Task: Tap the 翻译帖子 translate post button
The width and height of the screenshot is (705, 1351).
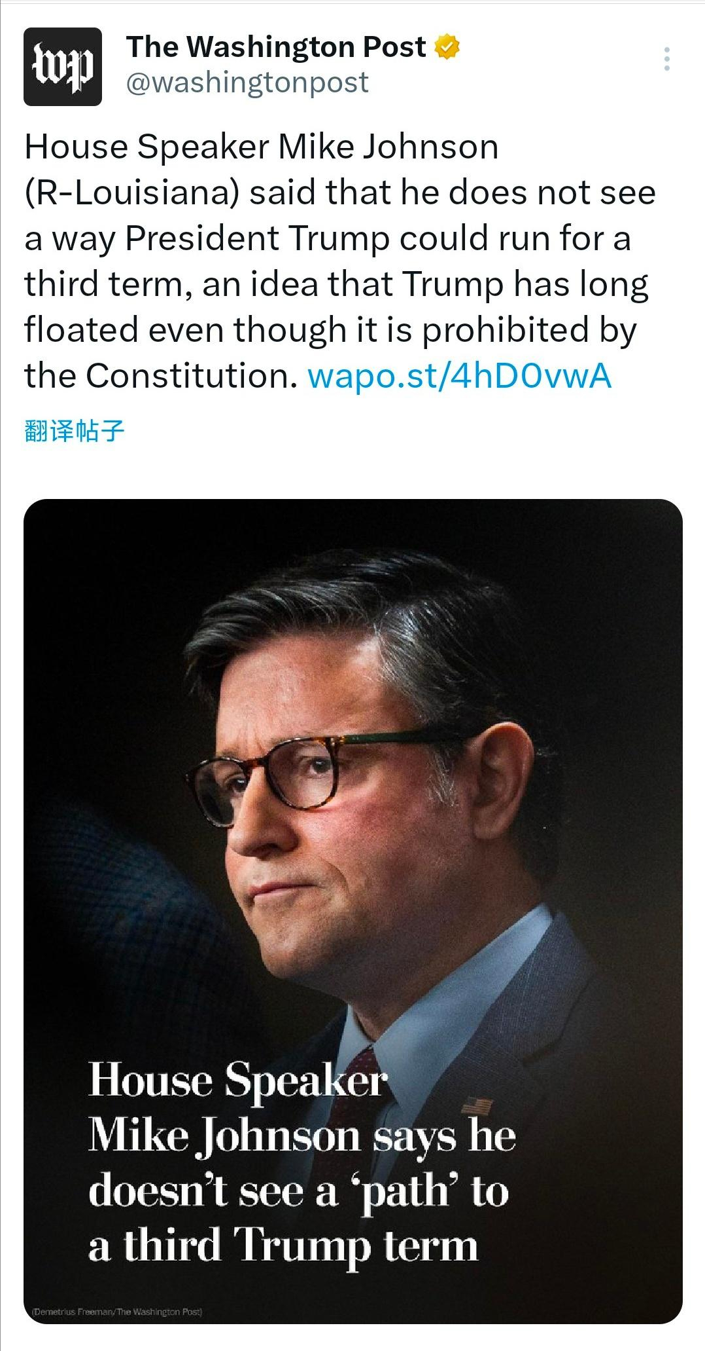Action: point(74,430)
